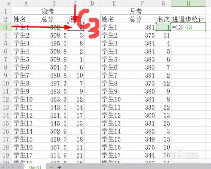Select row 12 header
Screen dimensions: 211x169
click(5, 99)
